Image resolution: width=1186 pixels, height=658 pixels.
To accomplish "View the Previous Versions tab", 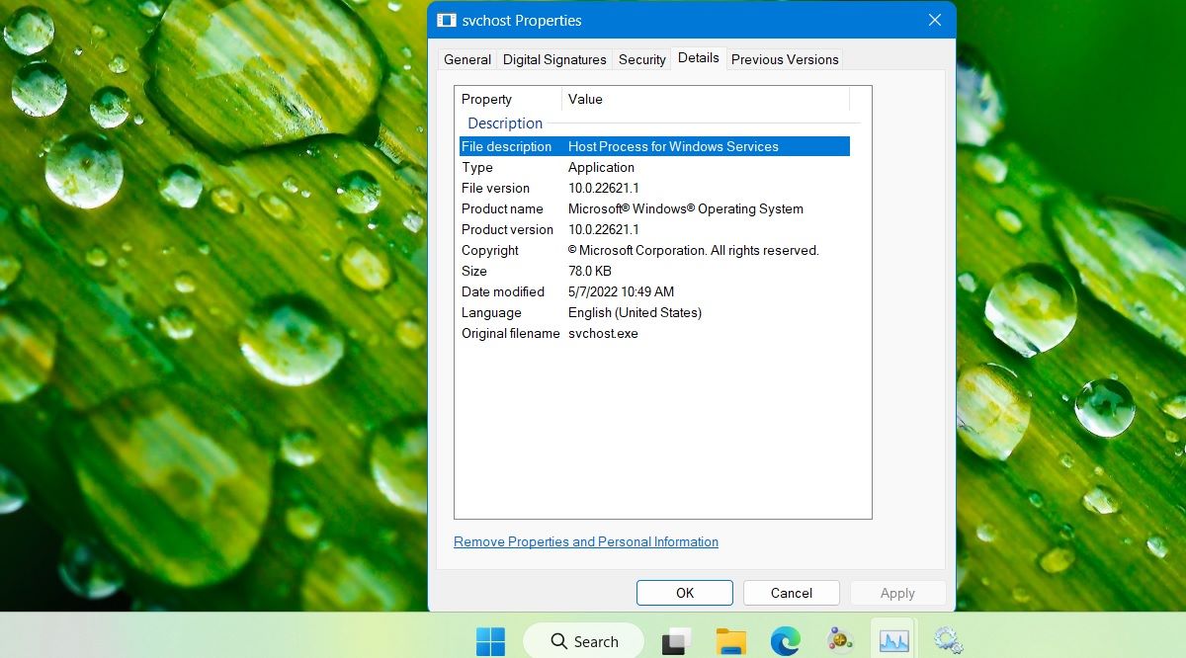I will [x=784, y=59].
